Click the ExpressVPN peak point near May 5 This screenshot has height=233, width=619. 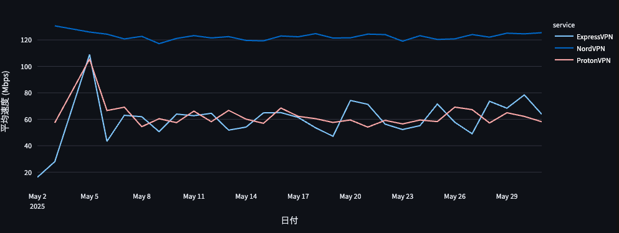click(90, 55)
